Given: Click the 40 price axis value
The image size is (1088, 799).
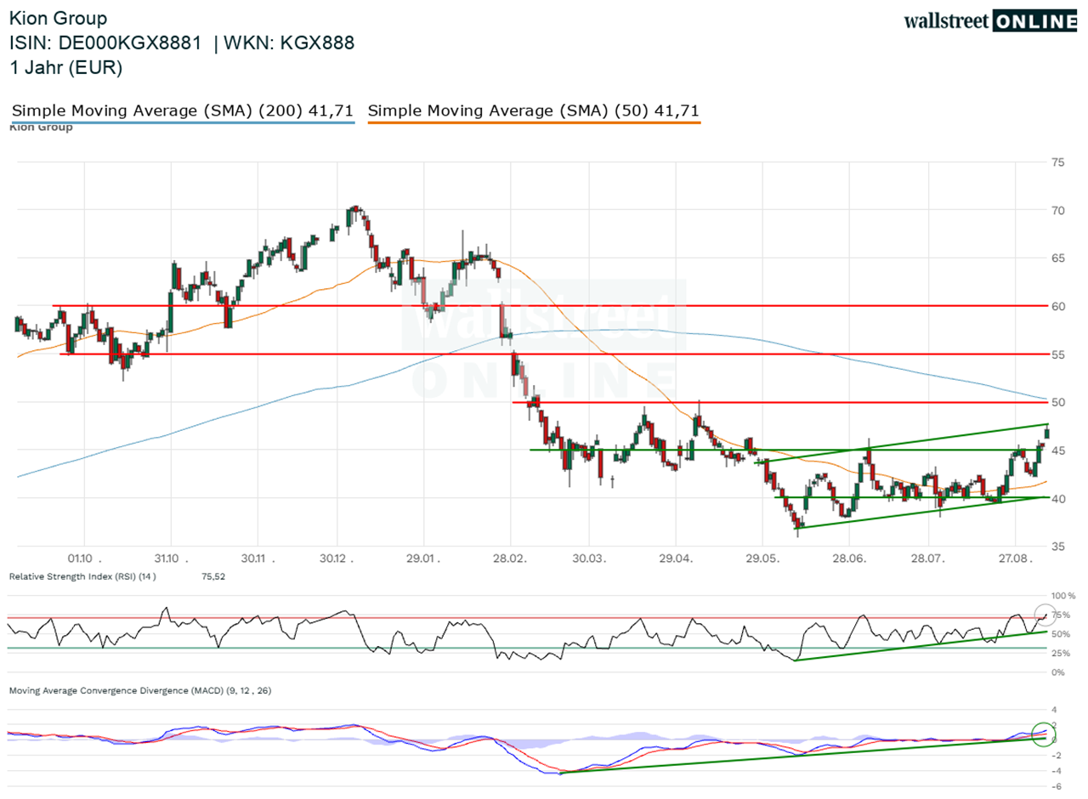Looking at the screenshot, I should coord(1058,499).
